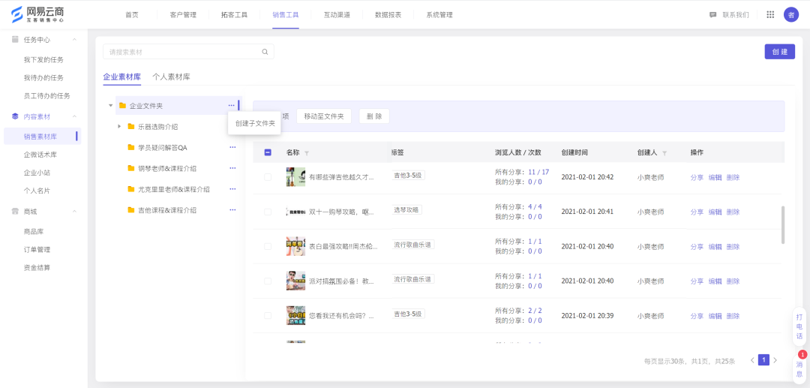Viewport: 810px width, 388px height.
Task: Open thumbnail of 表白最强攻略 item
Action: (x=295, y=246)
